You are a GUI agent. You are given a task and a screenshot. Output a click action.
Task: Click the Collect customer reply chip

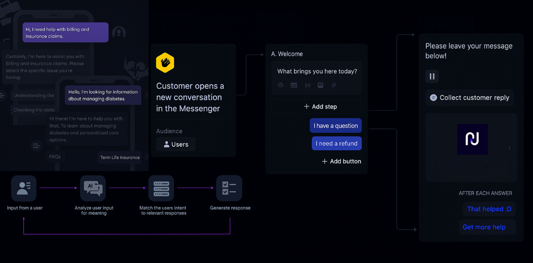click(x=470, y=97)
